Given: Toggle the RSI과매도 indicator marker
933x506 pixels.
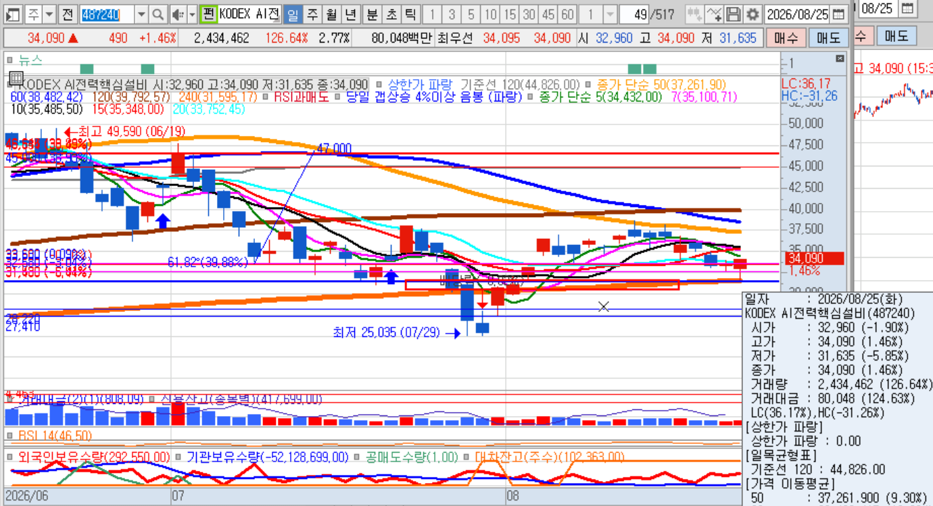Looking at the screenshot, I should point(266,97).
